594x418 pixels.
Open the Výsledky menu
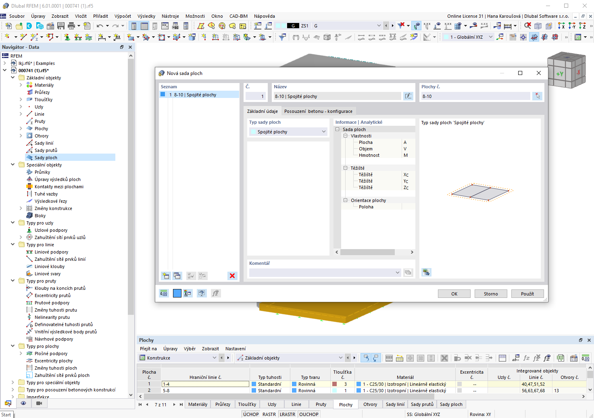(146, 16)
